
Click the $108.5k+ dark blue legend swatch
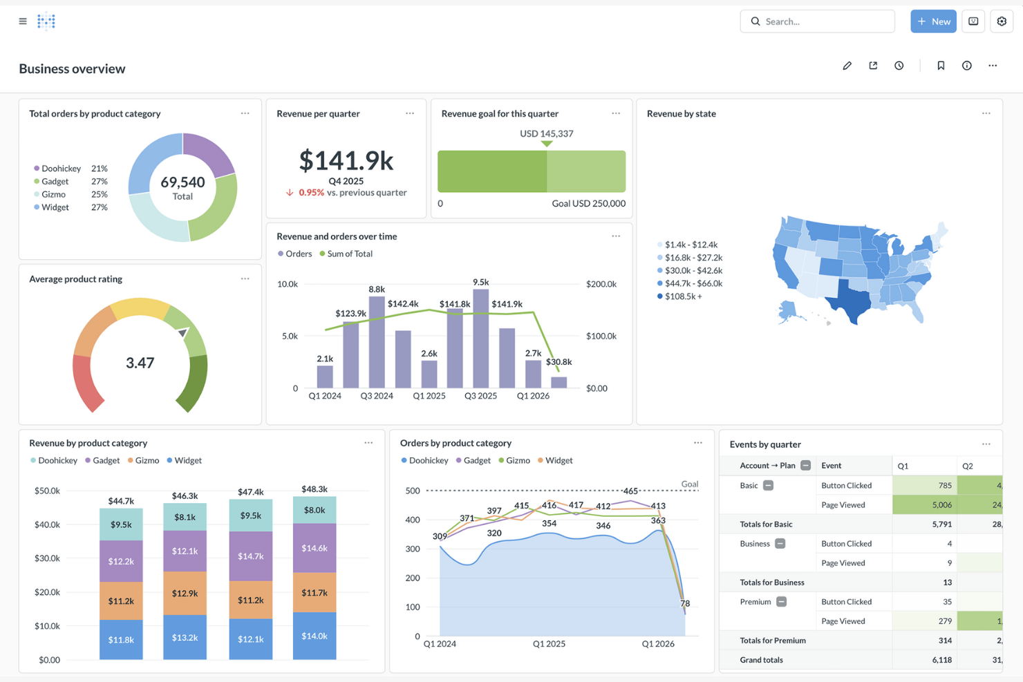pyautogui.click(x=659, y=296)
